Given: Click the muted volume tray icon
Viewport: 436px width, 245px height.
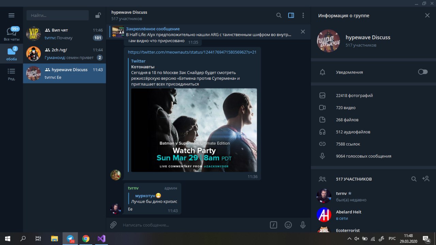Looking at the screenshot, I should click(x=357, y=239).
